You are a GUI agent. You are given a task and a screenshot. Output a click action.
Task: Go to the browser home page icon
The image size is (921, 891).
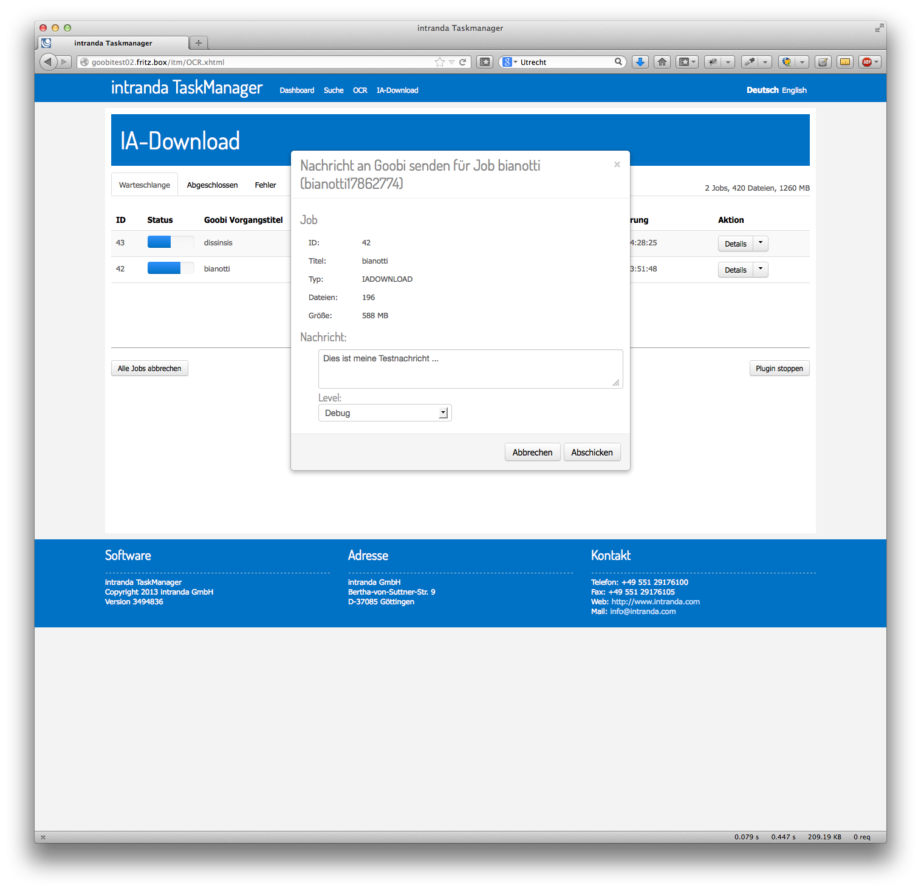click(x=662, y=62)
